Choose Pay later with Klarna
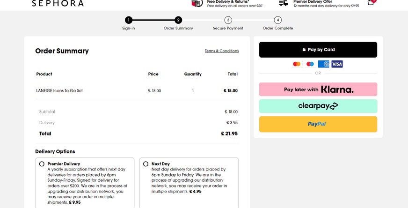The height and width of the screenshot is (208, 408). (318, 89)
